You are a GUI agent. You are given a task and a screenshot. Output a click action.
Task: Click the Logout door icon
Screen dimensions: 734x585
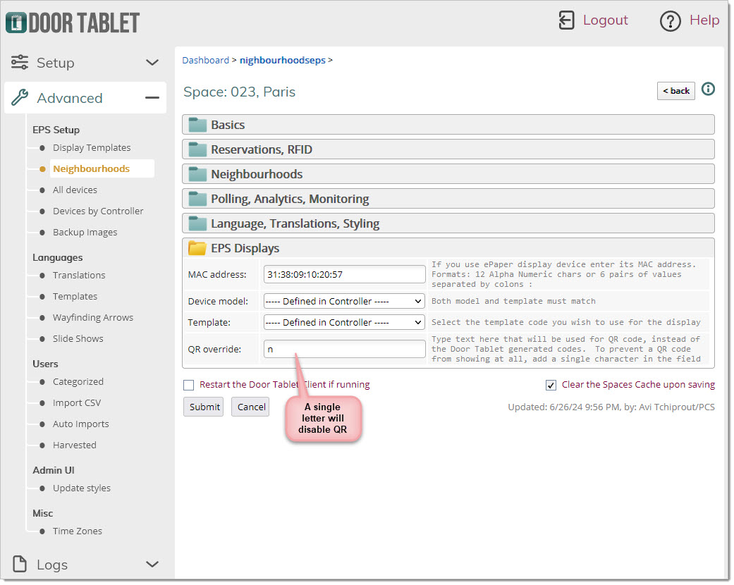tap(566, 20)
